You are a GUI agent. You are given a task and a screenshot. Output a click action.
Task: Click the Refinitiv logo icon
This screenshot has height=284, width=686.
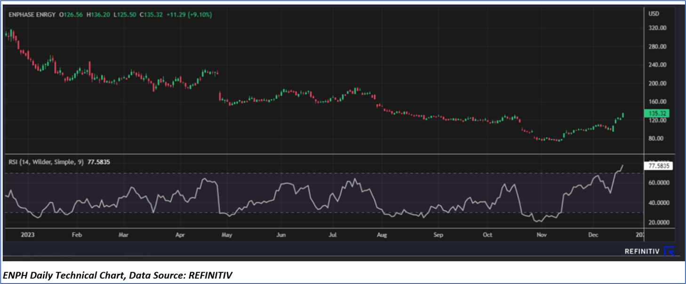670,251
